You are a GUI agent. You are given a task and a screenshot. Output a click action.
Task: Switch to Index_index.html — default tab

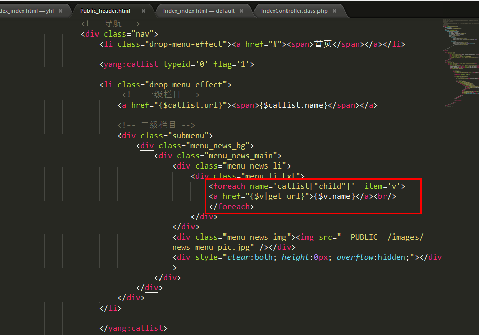(x=199, y=11)
